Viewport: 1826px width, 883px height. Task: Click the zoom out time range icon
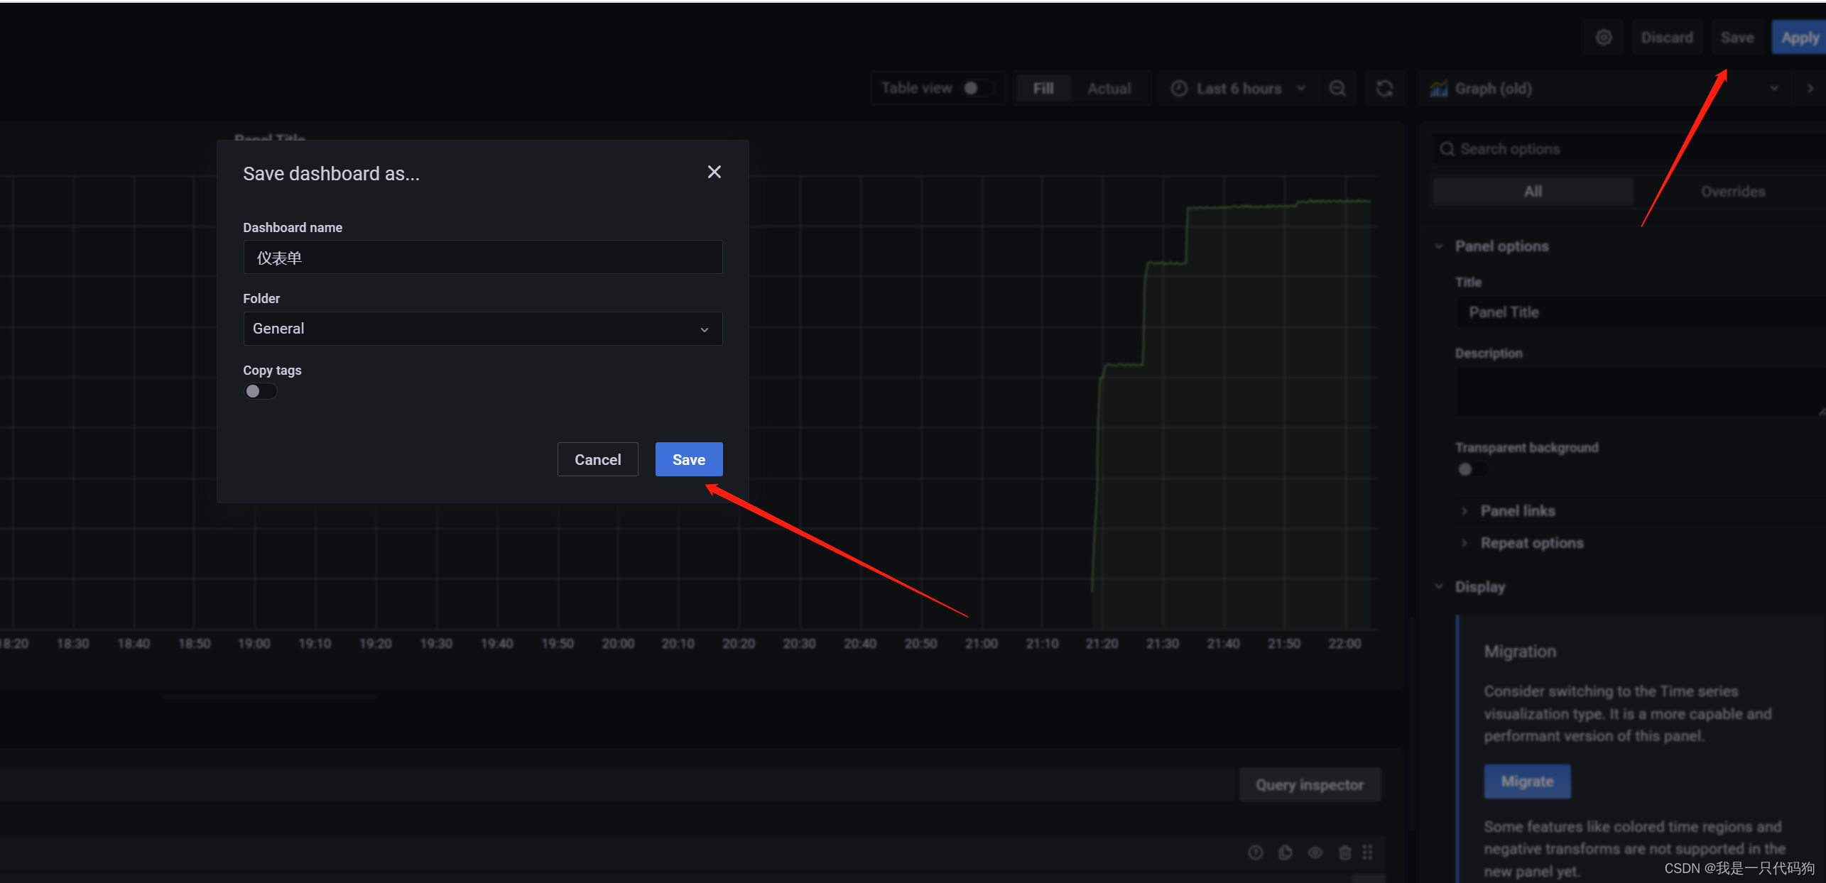(x=1337, y=89)
